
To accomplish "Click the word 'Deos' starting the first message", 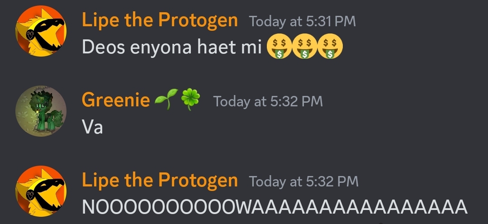I will click(104, 47).
